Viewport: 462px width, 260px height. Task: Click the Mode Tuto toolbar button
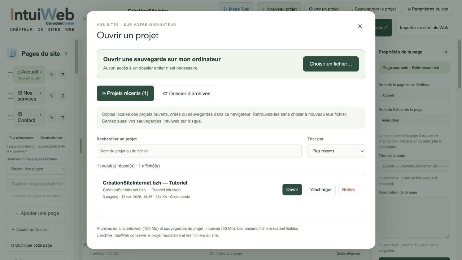tap(236, 9)
